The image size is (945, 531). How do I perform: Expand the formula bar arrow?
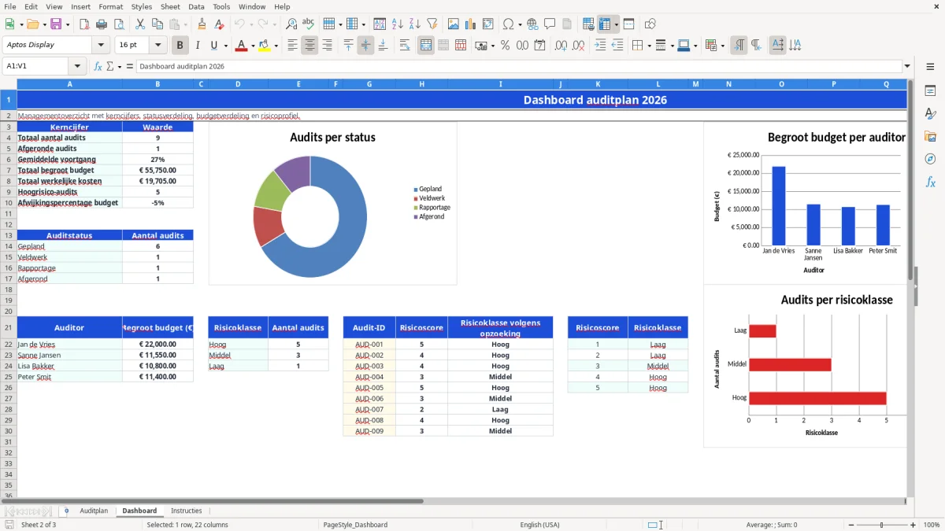coord(907,67)
